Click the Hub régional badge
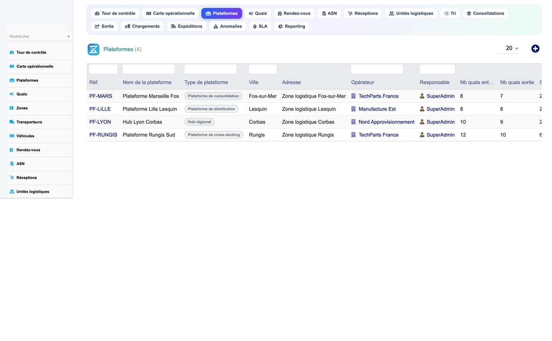 click(x=200, y=122)
